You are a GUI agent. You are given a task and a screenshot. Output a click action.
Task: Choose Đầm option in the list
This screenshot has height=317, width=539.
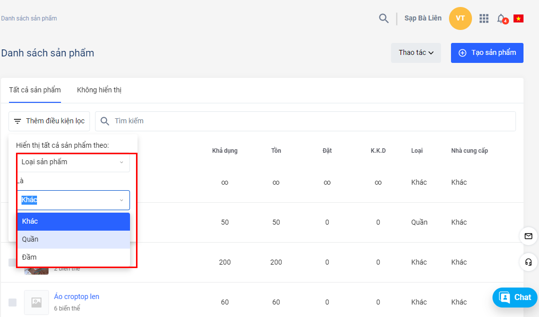[x=73, y=257]
